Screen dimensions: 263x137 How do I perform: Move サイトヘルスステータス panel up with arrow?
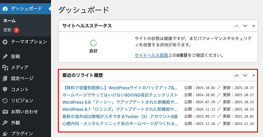pos(237,26)
